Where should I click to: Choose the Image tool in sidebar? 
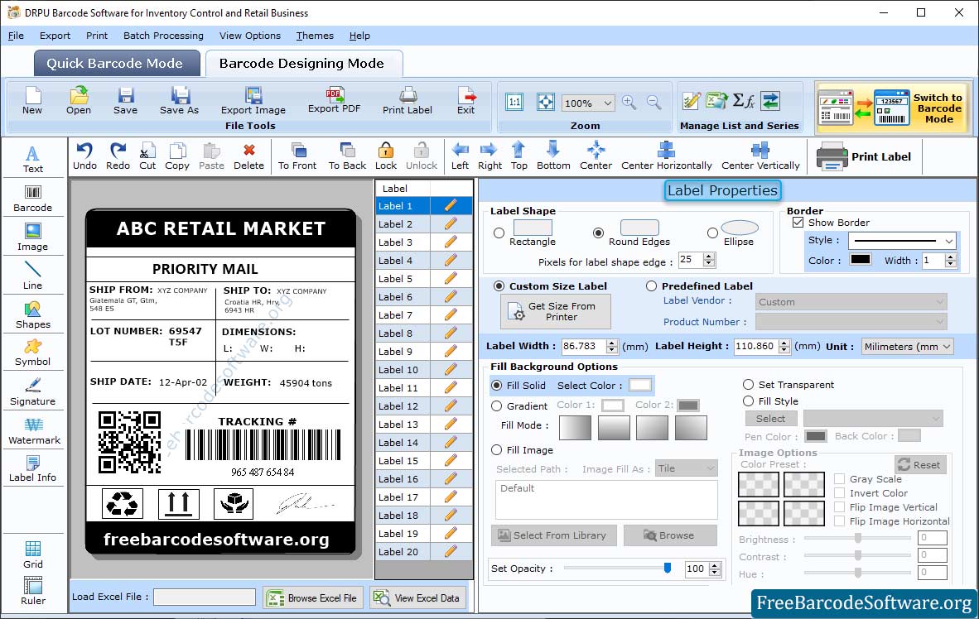click(32, 238)
